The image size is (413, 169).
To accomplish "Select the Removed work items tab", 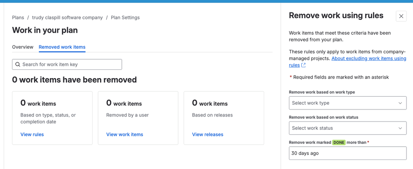I will [62, 47].
